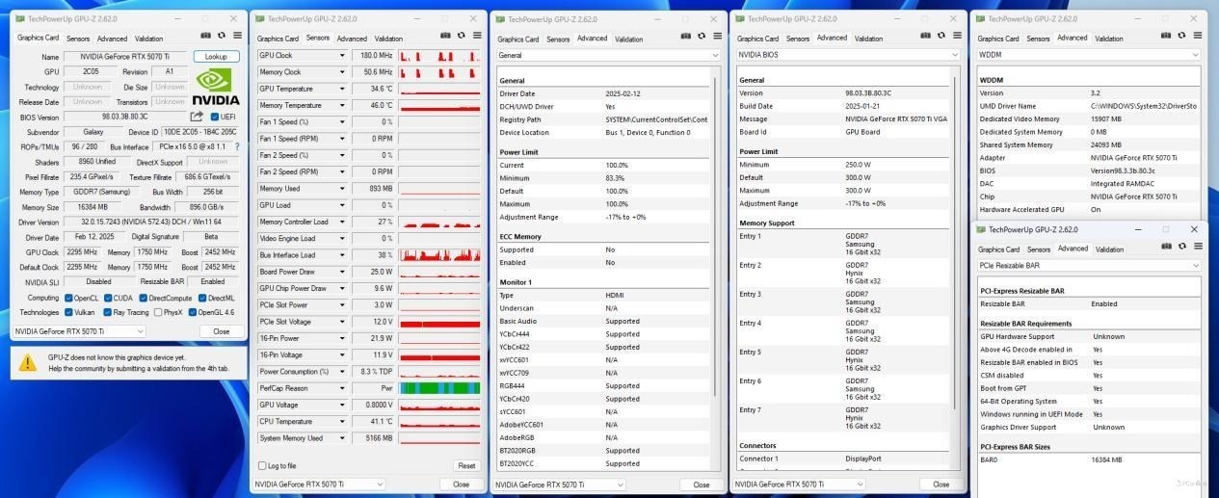Click the screenshot camera icon in Graphics Card window
Screen dimensions: 1219x498
pyautogui.click(x=206, y=38)
